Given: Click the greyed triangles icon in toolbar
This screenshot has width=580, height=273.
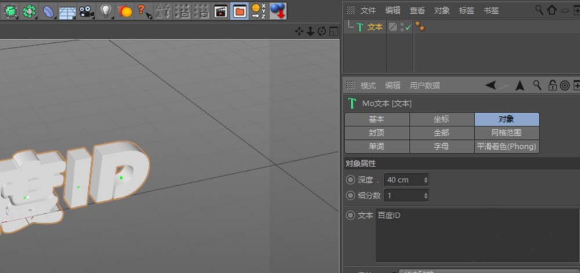Looking at the screenshot, I should tap(163, 11).
